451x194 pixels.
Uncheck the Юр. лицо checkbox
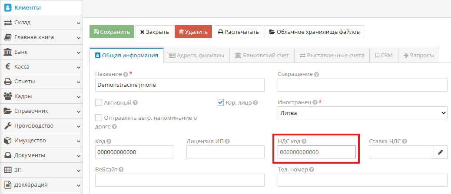[220, 102]
